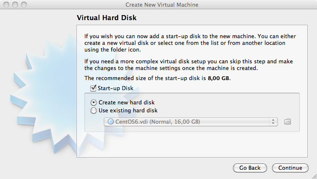Click the yellow minimize window button
This screenshot has height=179, width=317.
[x=15, y=5]
